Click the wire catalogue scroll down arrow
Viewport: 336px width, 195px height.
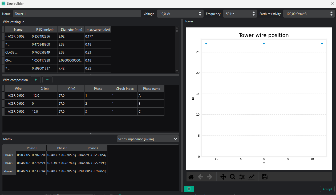click(177, 71)
